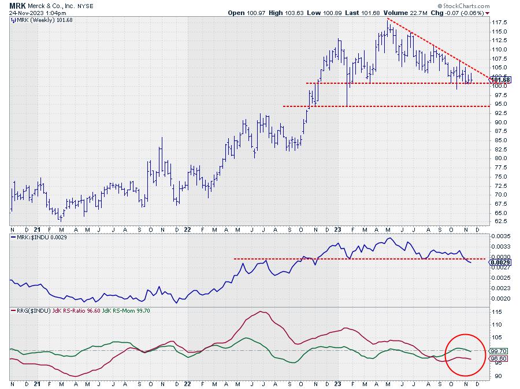Image resolution: width=520 pixels, height=389 pixels.
Task: Click the 77.5 price axis label
Action: pyautogui.click(x=501, y=168)
